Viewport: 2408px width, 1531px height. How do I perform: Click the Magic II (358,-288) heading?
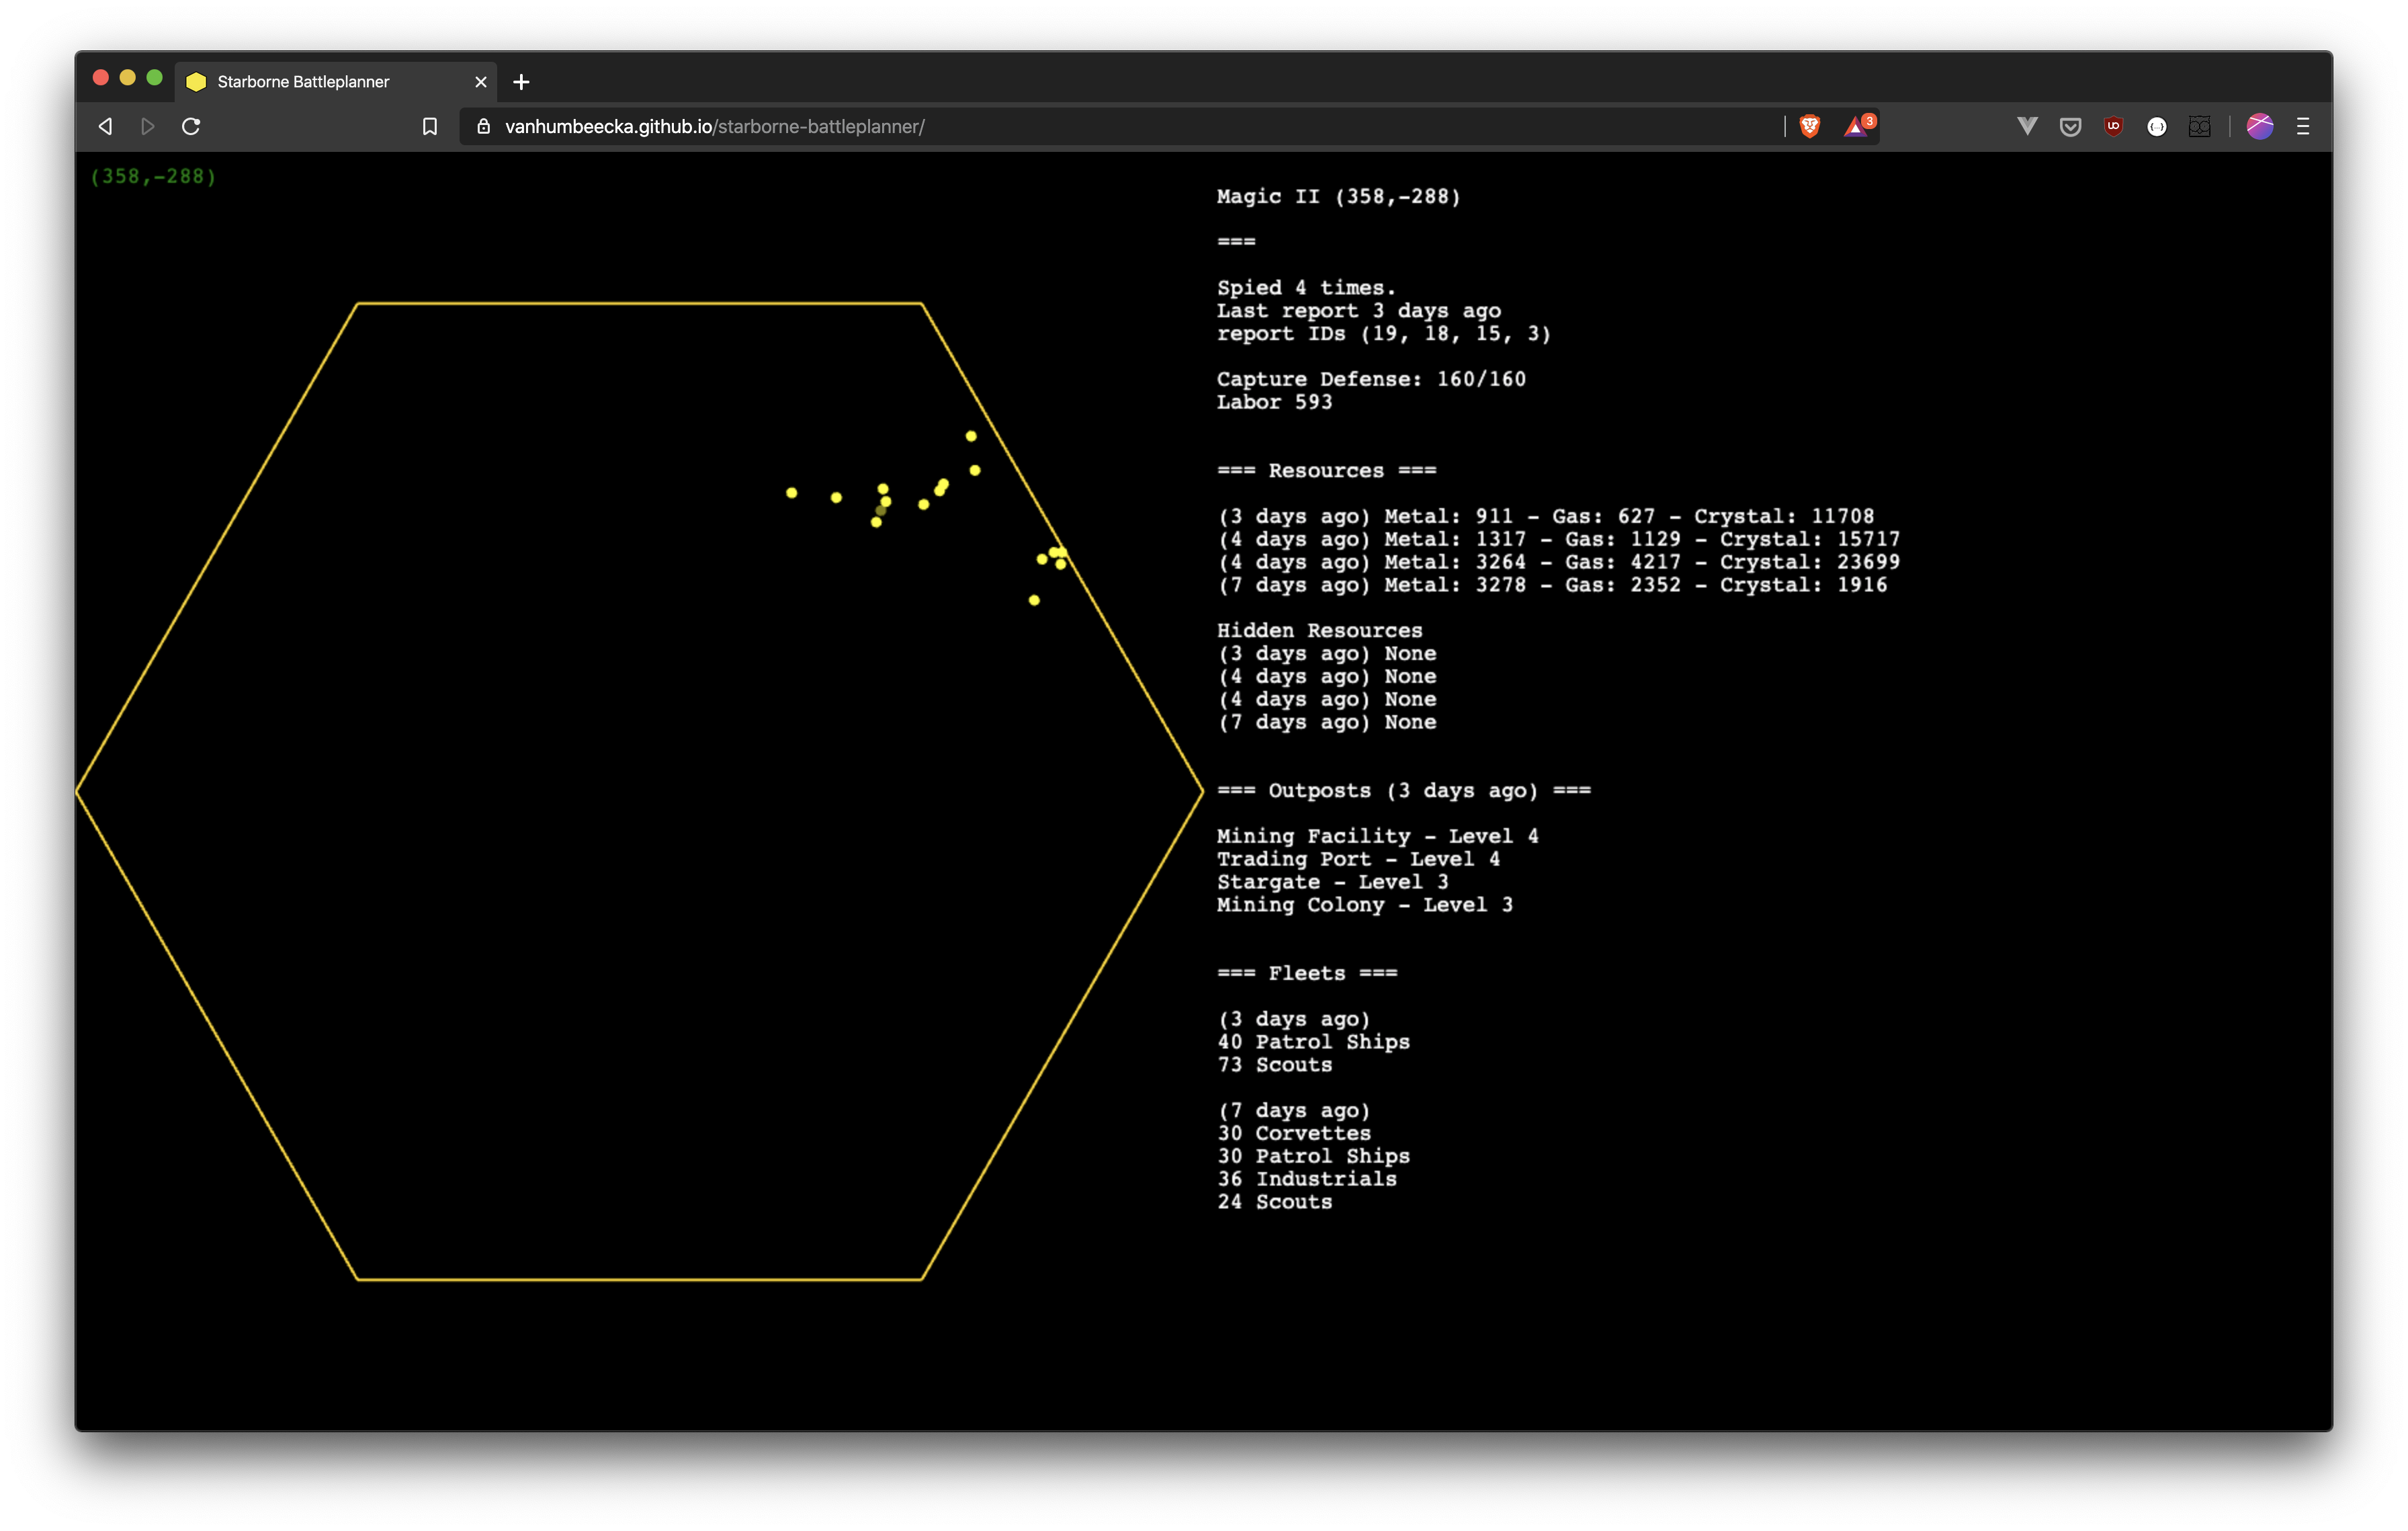(x=1338, y=197)
